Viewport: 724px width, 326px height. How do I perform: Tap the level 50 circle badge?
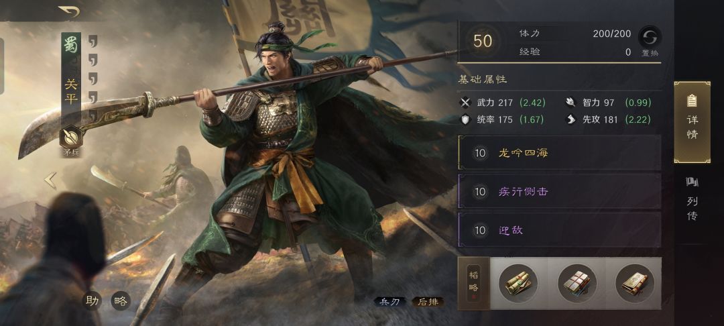[483, 41]
